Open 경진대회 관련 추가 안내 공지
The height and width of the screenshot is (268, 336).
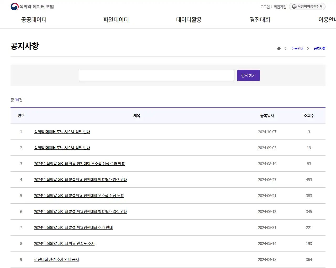pyautogui.click(x=56, y=259)
